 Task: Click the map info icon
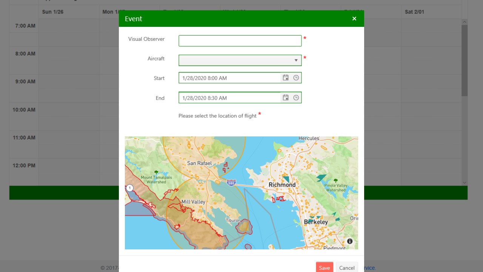point(350,241)
